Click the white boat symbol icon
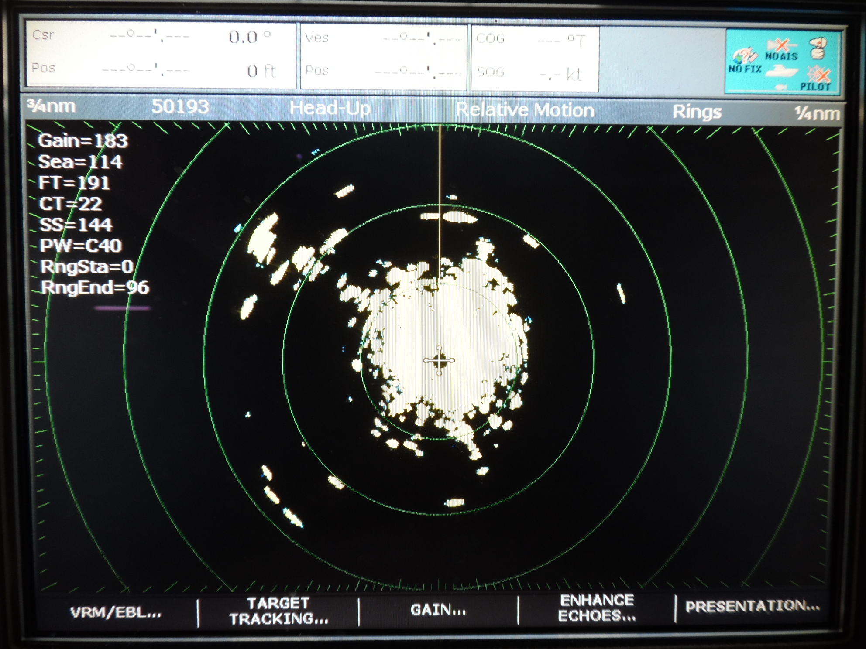Screen dimensions: 866x649 783,72
